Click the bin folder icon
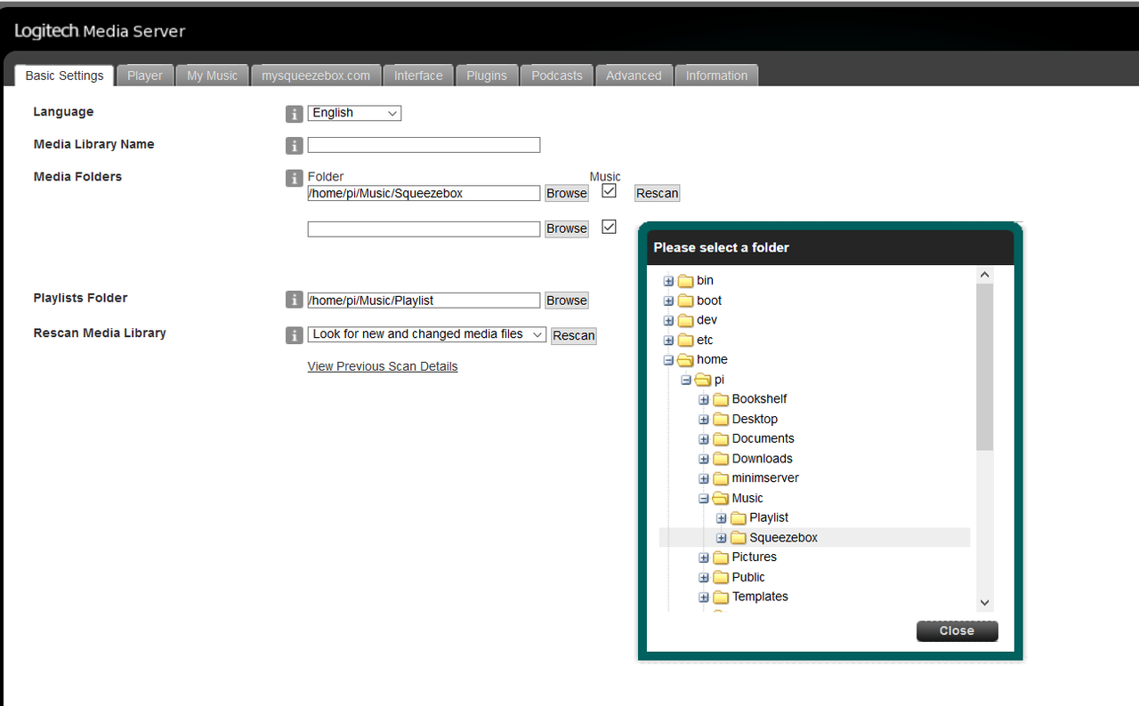The height and width of the screenshot is (706, 1139). point(685,281)
